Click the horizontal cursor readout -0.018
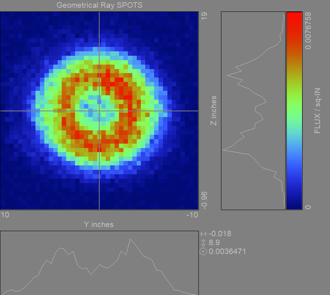This screenshot has width=330, height=295. tap(220, 234)
